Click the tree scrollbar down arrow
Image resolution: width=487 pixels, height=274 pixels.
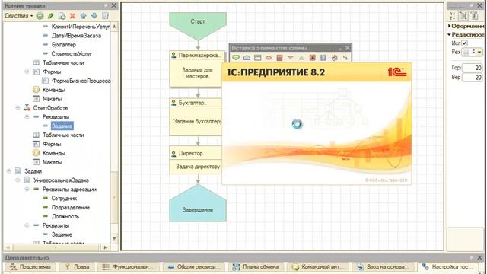click(x=114, y=238)
